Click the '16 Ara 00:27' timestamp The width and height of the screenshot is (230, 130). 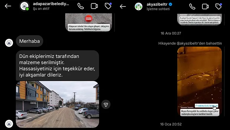(171, 33)
